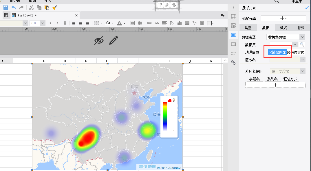Viewport: 311px width, 171px height.
Task: Close the WorkBook2 tab
Action: (x=76, y=15)
